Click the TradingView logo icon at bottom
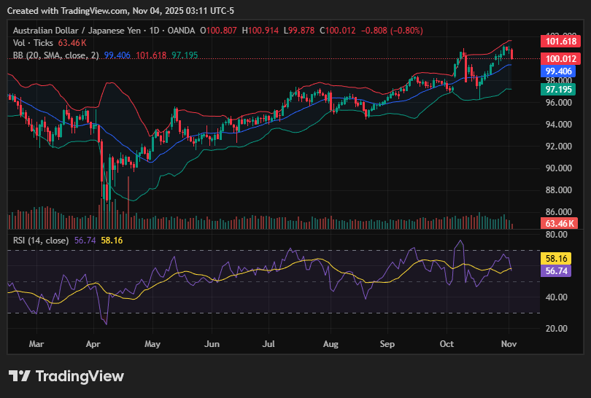The width and height of the screenshot is (591, 398). coord(20,376)
